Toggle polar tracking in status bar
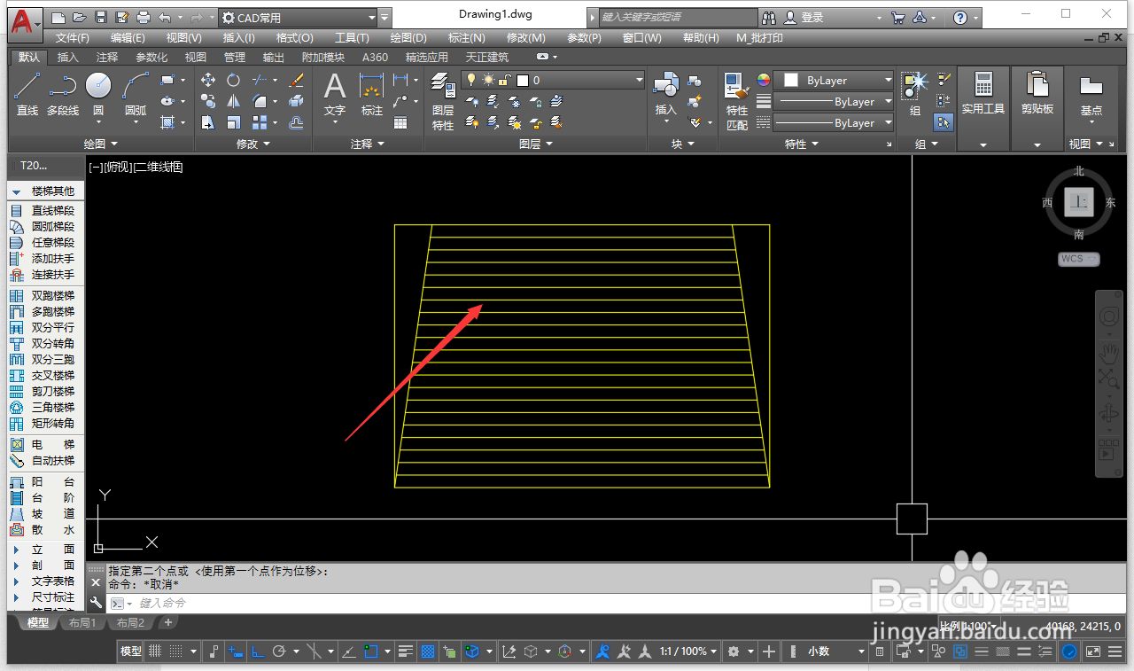Viewport: 1134px width, 671px height. pos(279,651)
